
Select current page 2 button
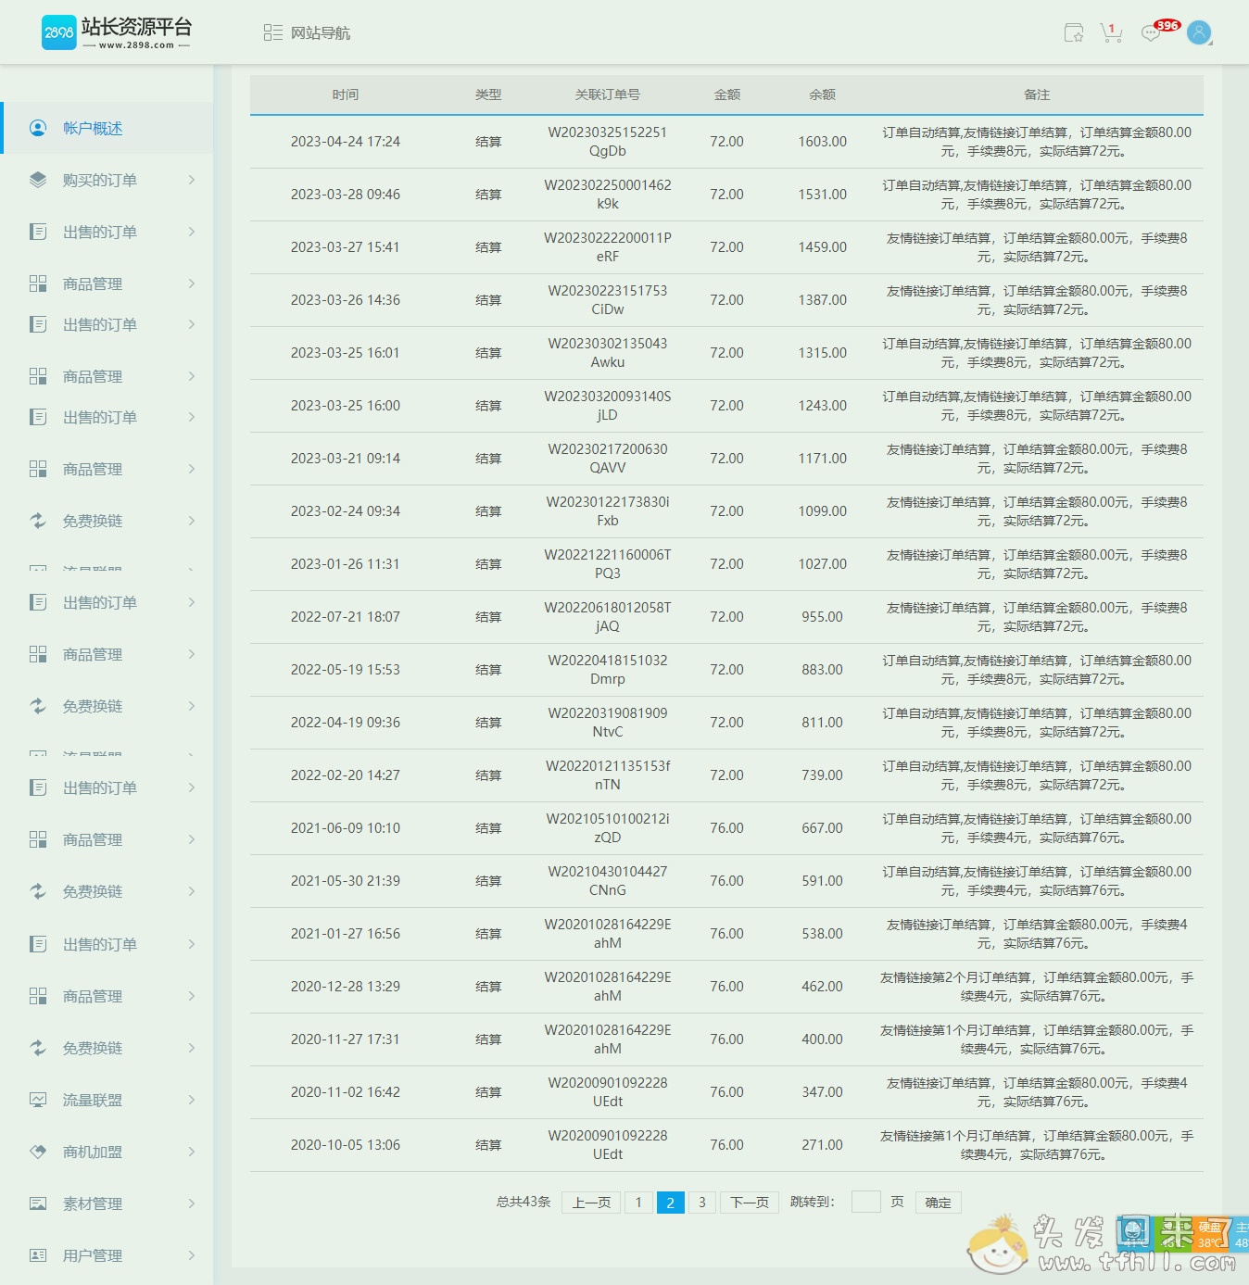pos(670,1203)
